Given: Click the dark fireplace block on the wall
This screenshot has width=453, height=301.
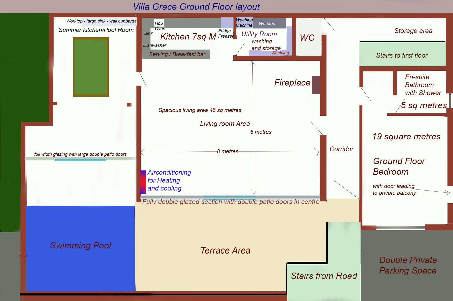Looking at the screenshot, I should [316, 85].
